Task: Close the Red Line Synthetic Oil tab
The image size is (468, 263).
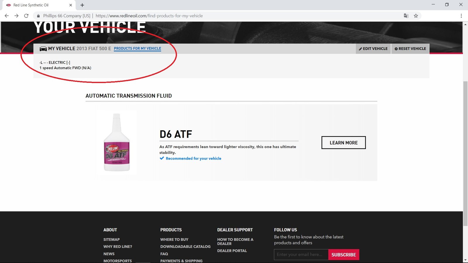Action: pos(70,5)
